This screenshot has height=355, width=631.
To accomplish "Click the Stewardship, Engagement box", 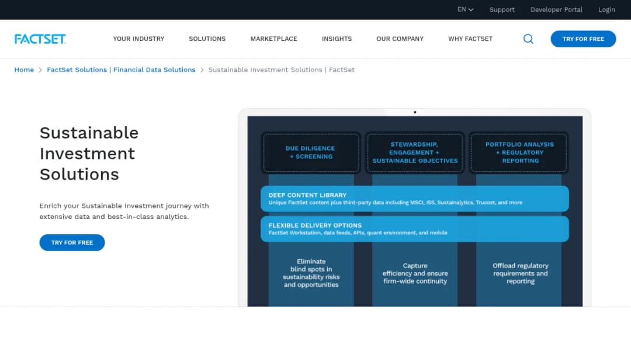I will [415, 152].
